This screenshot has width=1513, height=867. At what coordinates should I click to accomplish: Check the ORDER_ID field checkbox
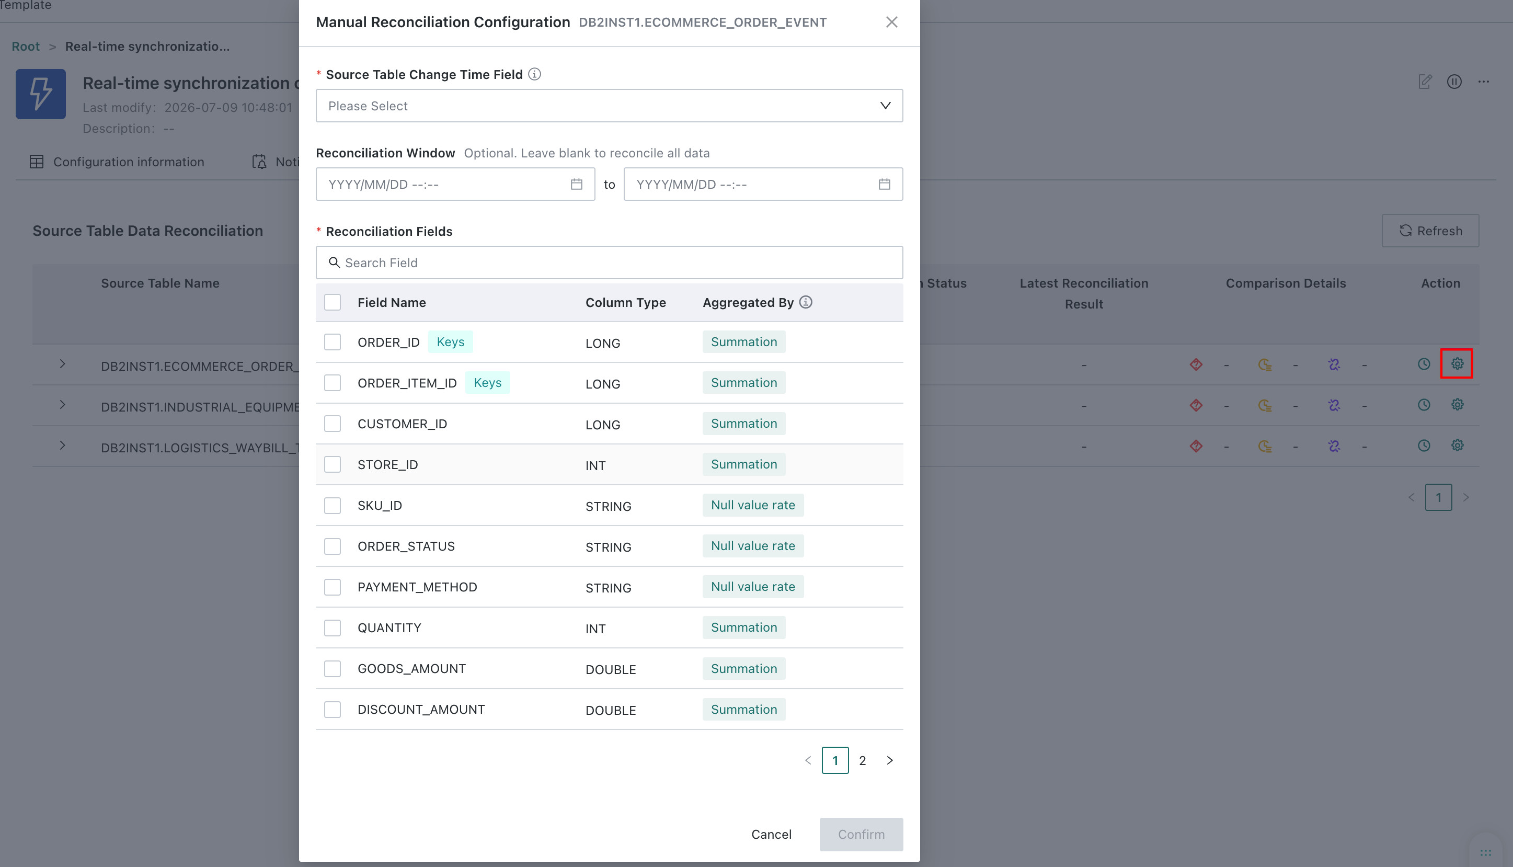pyautogui.click(x=332, y=342)
